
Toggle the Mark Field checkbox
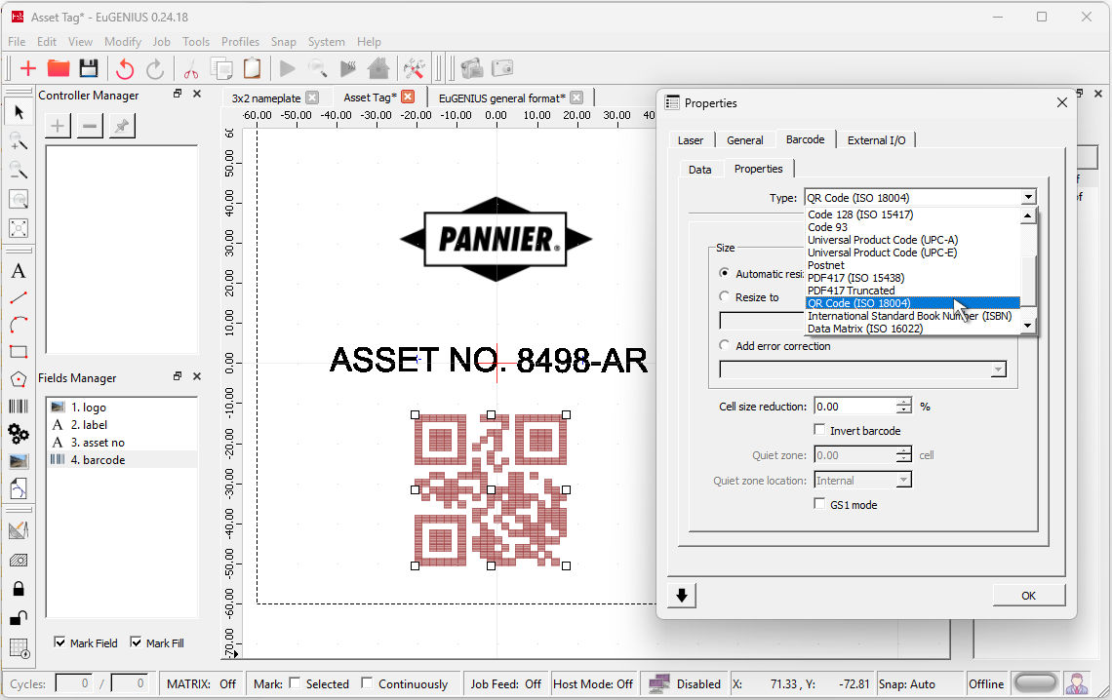(60, 642)
